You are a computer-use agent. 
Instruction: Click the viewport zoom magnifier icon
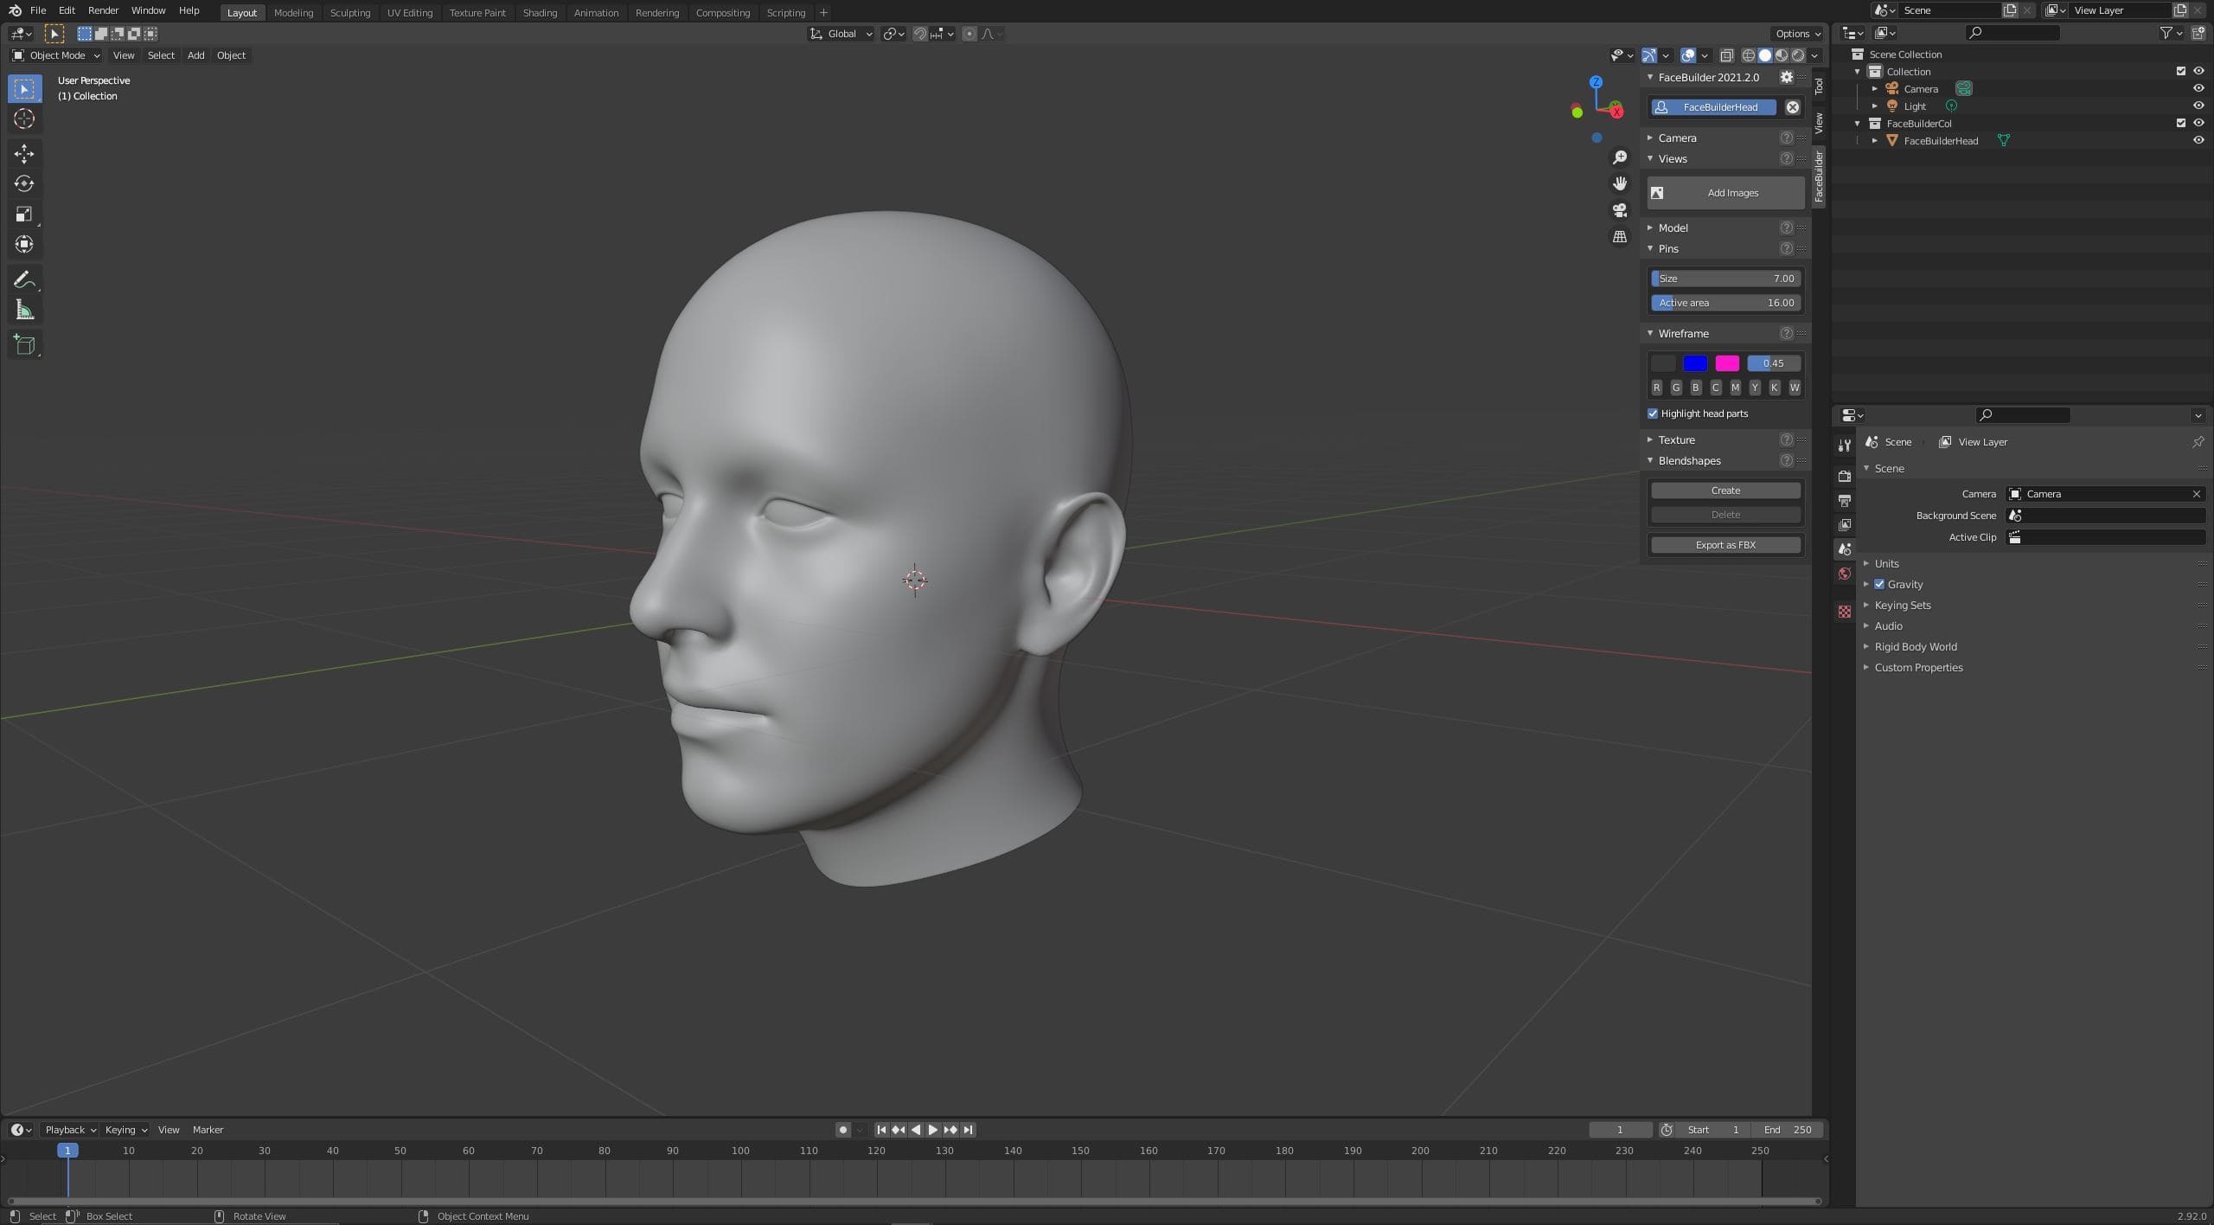[1620, 157]
